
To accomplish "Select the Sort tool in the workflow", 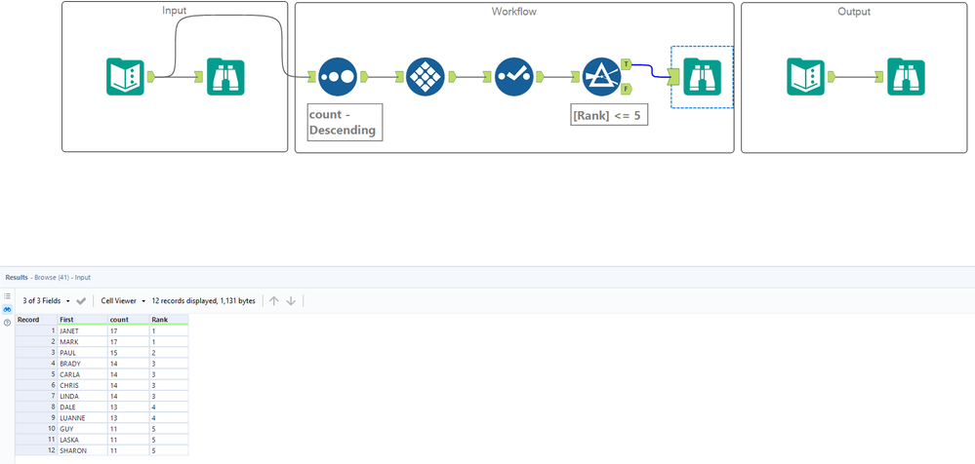I will click(x=338, y=76).
